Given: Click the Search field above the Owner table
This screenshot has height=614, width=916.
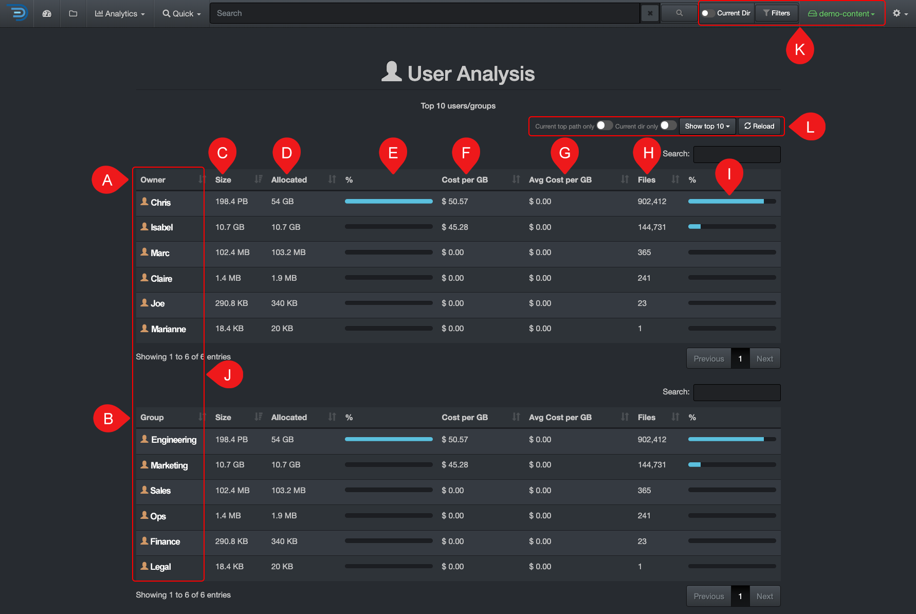Looking at the screenshot, I should 737,154.
